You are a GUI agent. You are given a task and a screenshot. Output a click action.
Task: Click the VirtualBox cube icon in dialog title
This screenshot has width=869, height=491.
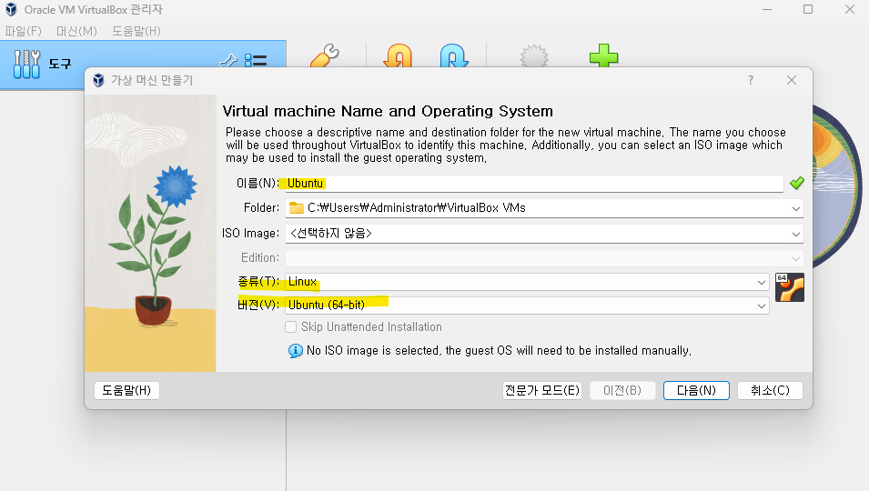(x=98, y=80)
